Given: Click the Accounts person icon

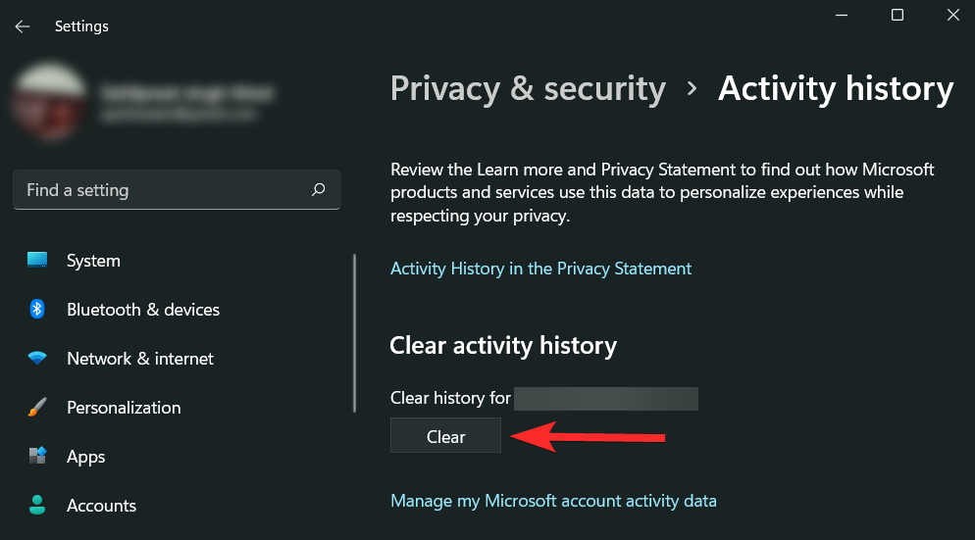Looking at the screenshot, I should (37, 506).
